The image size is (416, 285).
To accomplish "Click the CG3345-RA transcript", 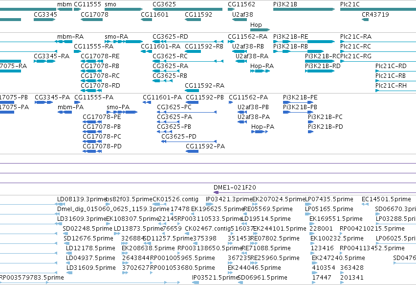I will [x=44, y=61].
